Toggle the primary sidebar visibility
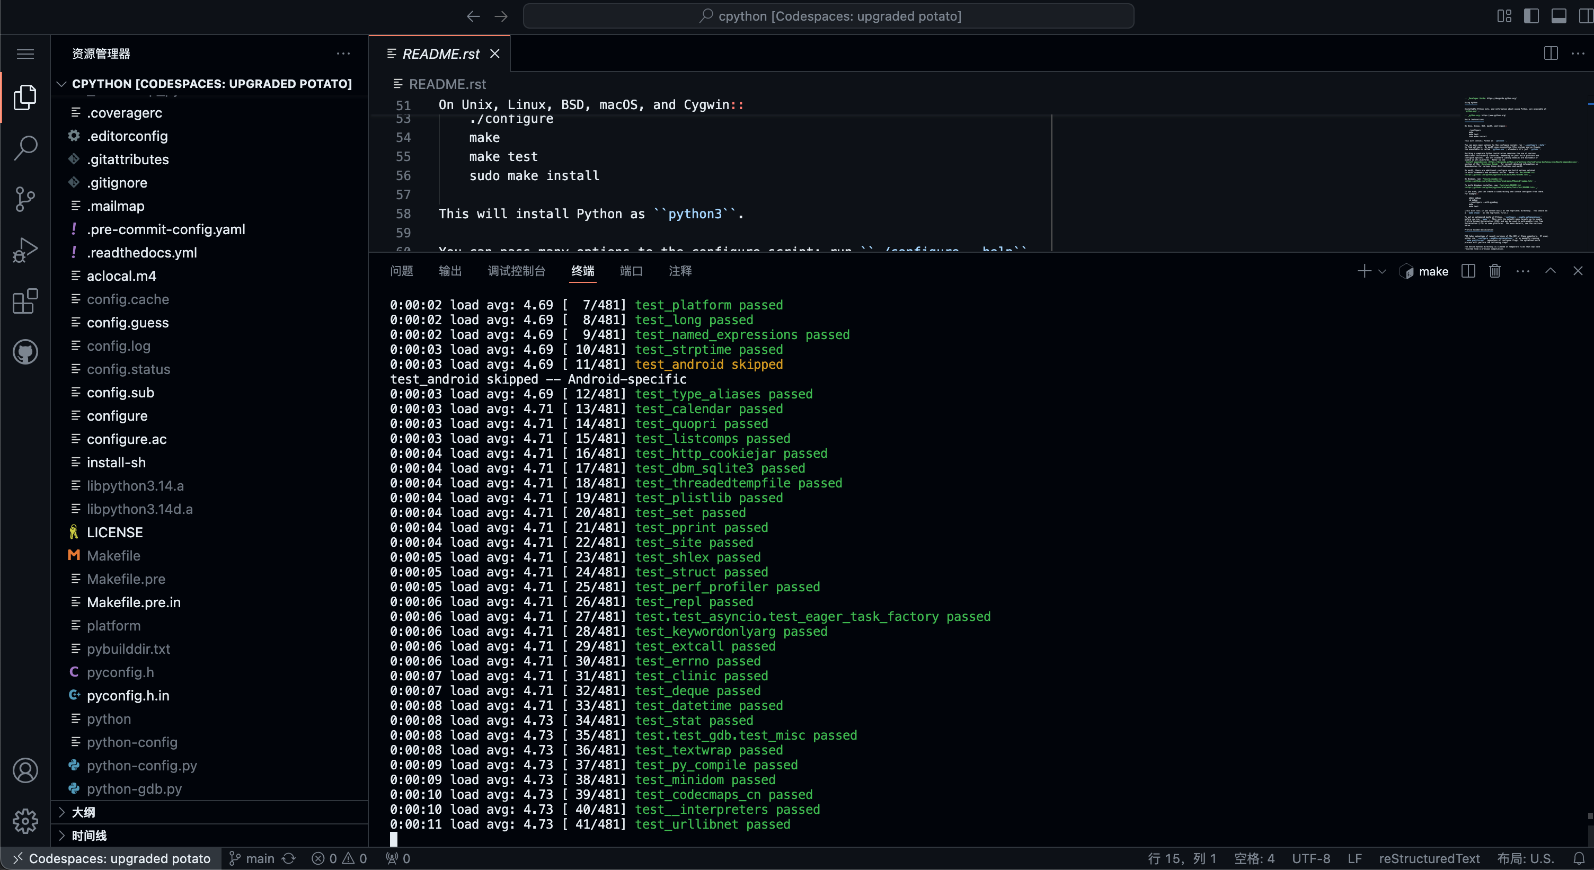Viewport: 1594px width, 870px height. [1531, 16]
